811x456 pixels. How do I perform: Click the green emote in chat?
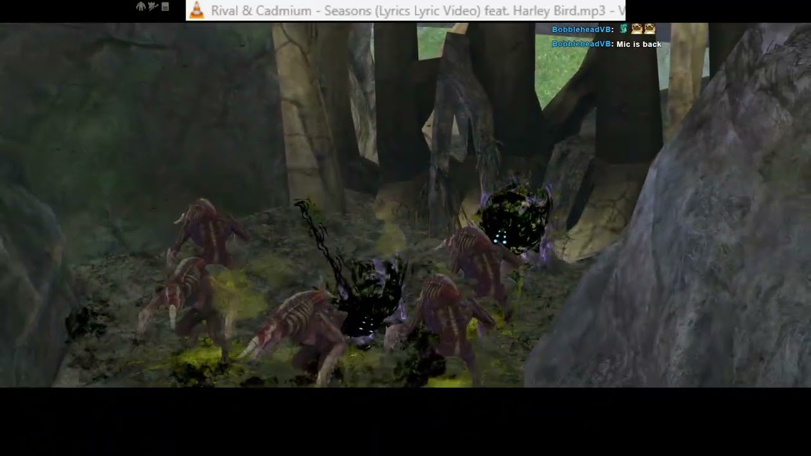click(x=623, y=29)
